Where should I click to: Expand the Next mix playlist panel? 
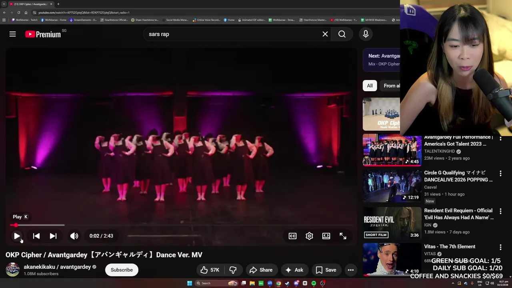click(x=382, y=60)
